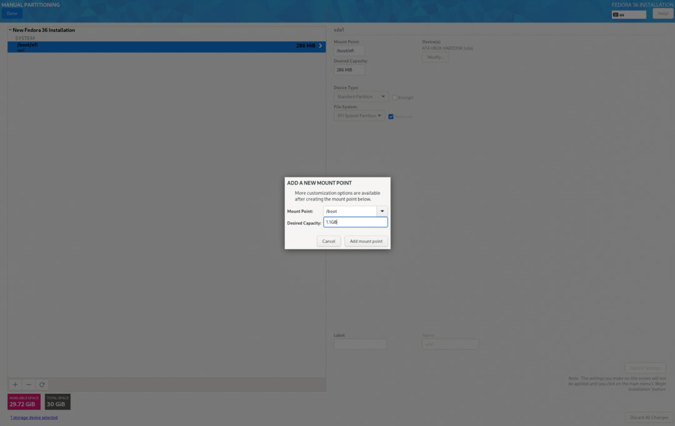Click the ATA VBOX HARDDISK device text
The width and height of the screenshot is (675, 426).
point(447,48)
